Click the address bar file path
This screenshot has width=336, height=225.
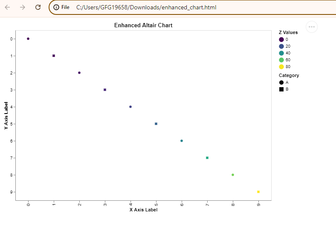click(146, 7)
